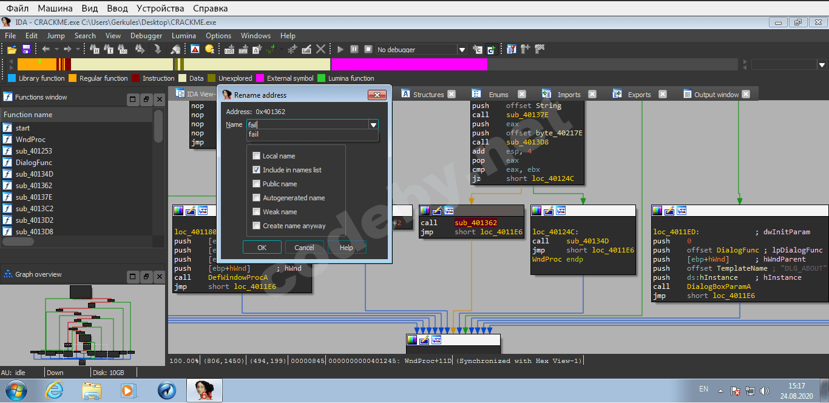The height and width of the screenshot is (403, 829).
Task: Click edit icon on sub_401362 call block
Action: (437, 211)
